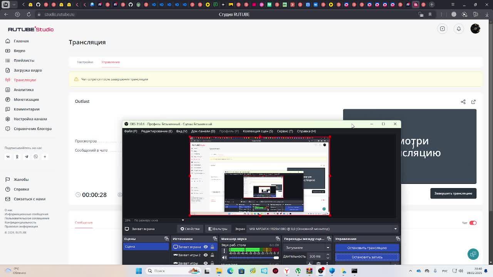Open Справка in the sidebar
Screen dimensions: 493x277
[x=17, y=189]
